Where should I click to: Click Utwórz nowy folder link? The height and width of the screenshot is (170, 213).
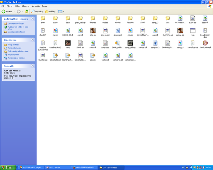point(16,24)
